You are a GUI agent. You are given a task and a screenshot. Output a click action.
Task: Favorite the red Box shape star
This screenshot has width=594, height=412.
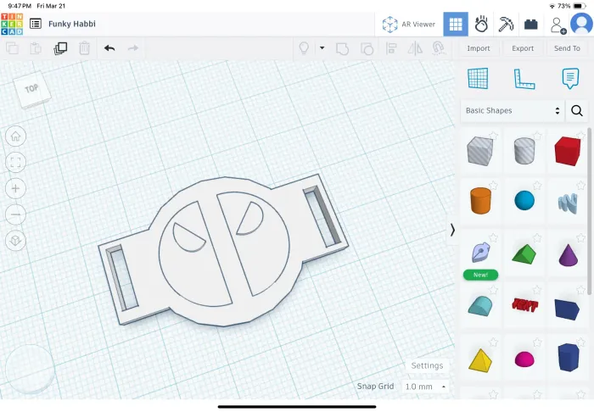pos(581,136)
